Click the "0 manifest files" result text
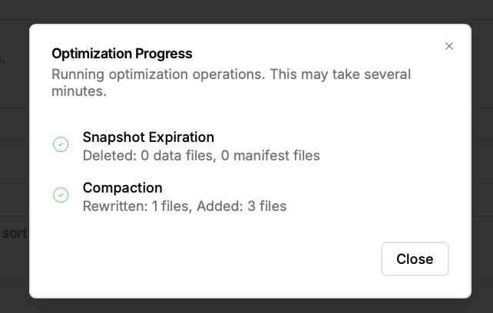The width and height of the screenshot is (493, 313). point(270,156)
